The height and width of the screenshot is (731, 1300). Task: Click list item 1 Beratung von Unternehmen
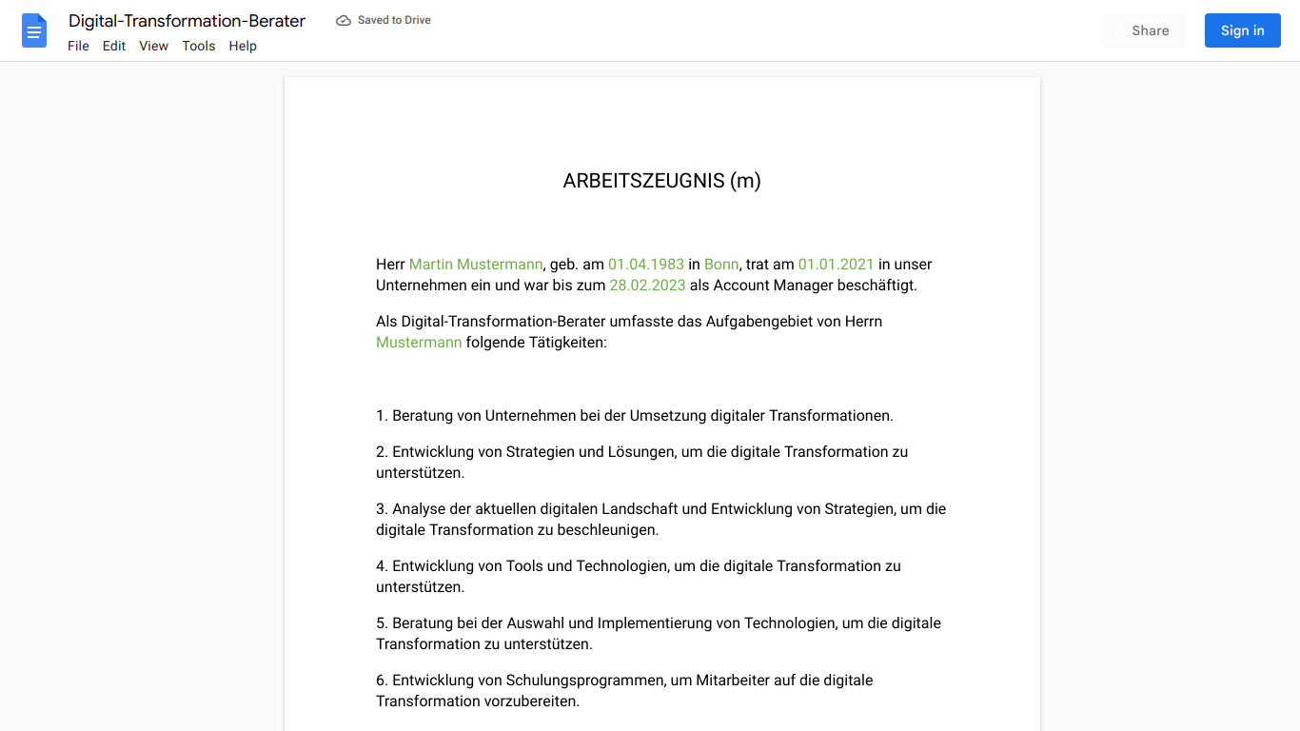pos(635,416)
